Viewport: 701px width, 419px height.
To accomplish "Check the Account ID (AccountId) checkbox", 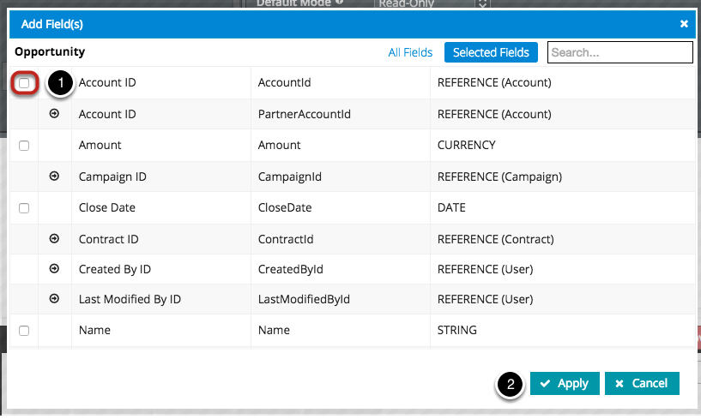I will coord(24,83).
